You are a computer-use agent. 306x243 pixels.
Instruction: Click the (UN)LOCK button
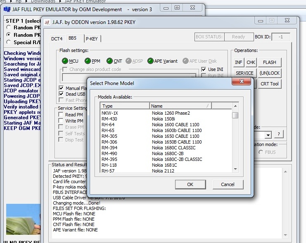[270, 73]
